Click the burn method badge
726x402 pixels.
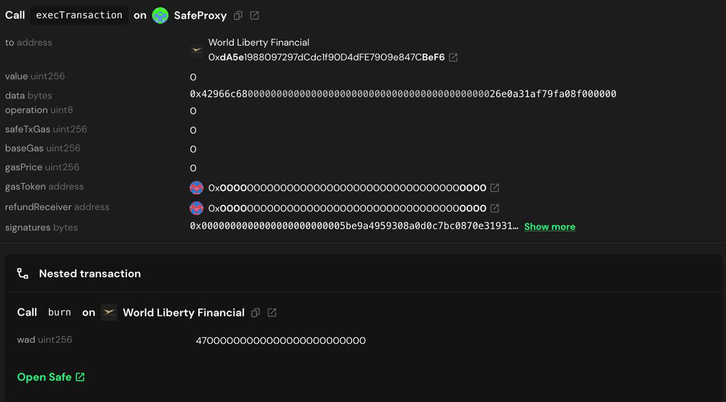click(60, 313)
